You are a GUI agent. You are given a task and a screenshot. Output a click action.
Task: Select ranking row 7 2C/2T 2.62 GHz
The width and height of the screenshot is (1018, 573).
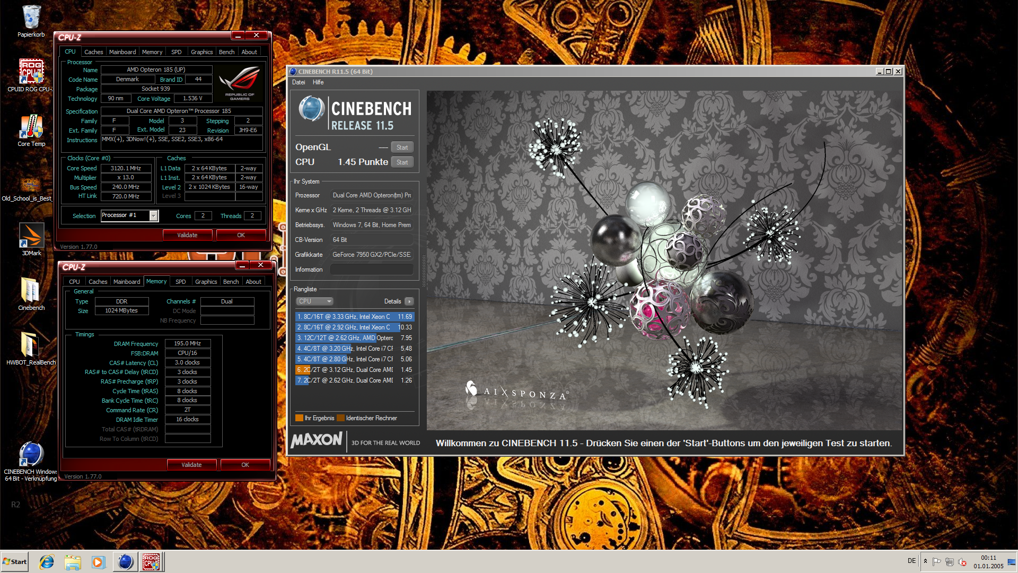354,380
